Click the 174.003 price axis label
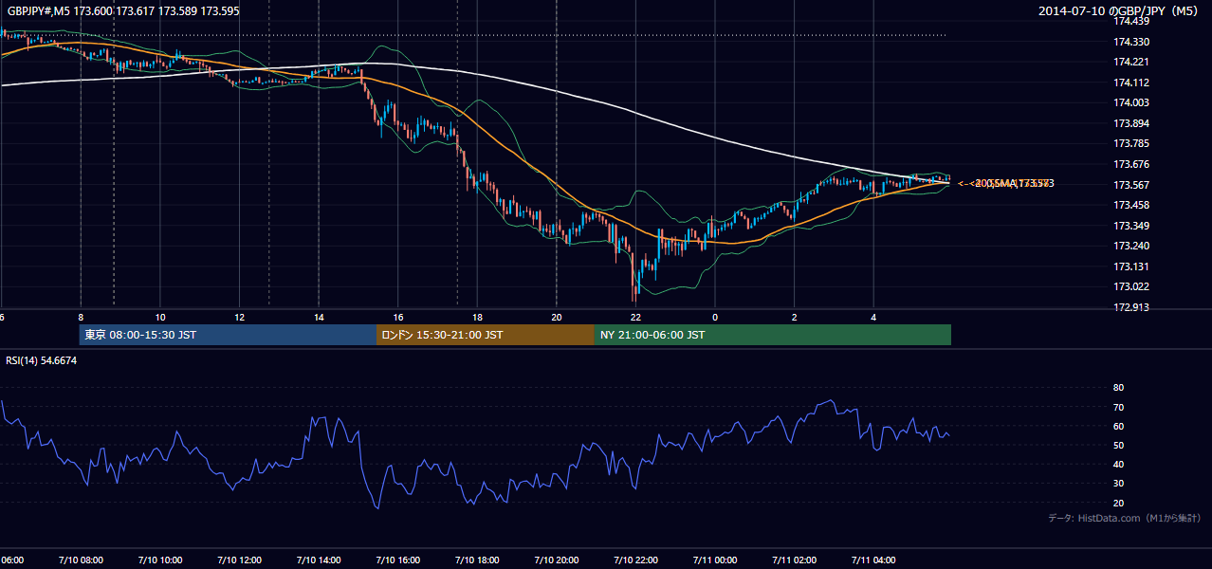The image size is (1212, 569). click(x=1130, y=102)
